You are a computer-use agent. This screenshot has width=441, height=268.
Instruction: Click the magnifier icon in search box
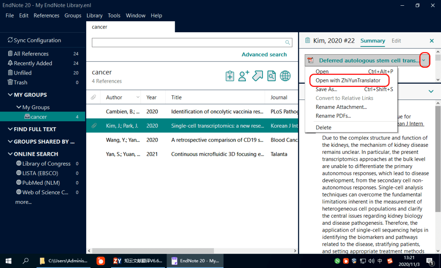click(x=287, y=42)
